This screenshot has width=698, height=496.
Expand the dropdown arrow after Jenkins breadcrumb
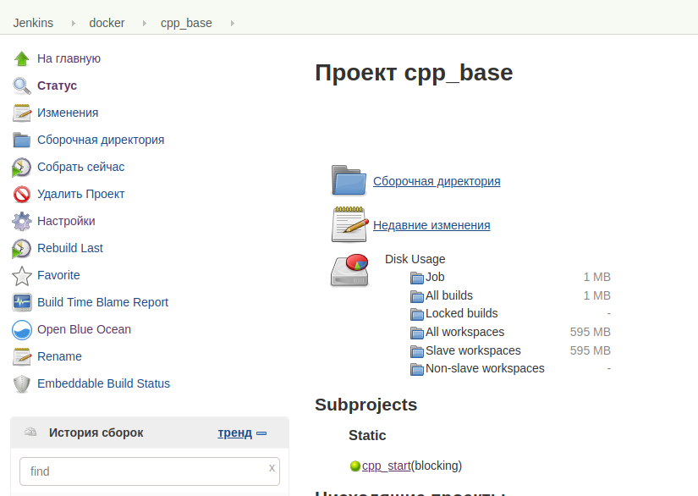click(x=72, y=23)
